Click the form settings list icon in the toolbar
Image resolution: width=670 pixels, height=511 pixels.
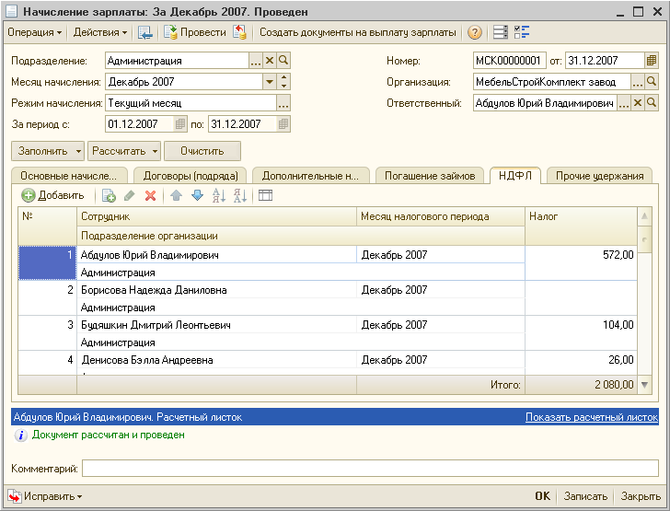coord(501,32)
